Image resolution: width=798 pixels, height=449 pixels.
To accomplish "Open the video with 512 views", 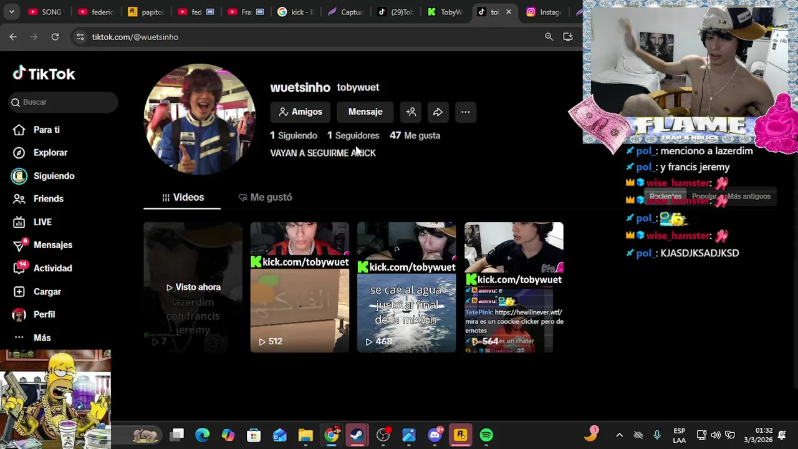I will point(299,287).
